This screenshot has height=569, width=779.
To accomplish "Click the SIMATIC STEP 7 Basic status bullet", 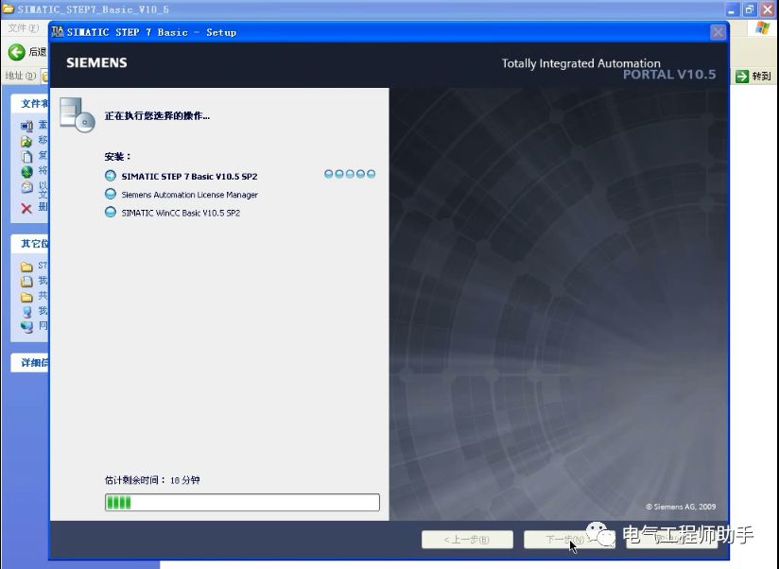I will 111,176.
